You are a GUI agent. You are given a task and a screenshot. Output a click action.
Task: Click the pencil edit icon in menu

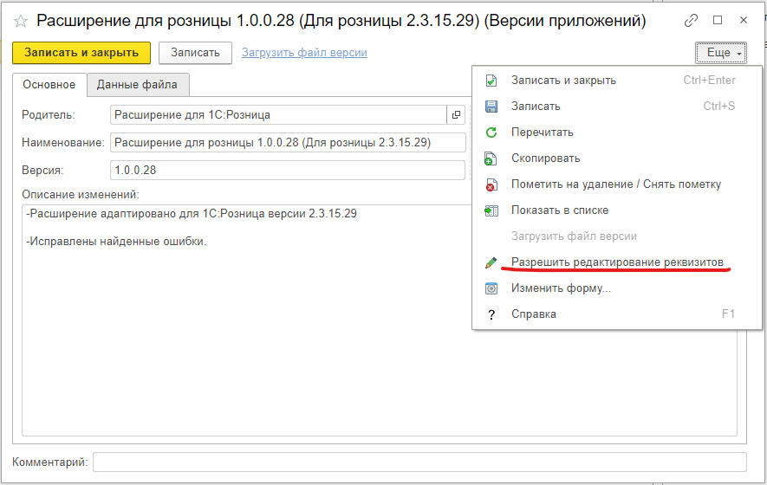pyautogui.click(x=491, y=262)
